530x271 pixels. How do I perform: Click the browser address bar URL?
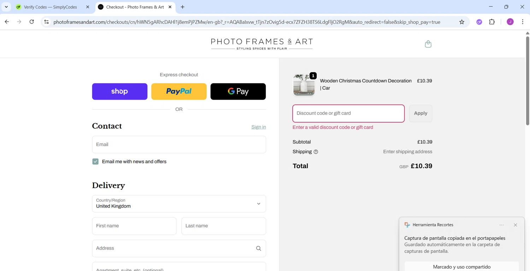[x=247, y=22]
